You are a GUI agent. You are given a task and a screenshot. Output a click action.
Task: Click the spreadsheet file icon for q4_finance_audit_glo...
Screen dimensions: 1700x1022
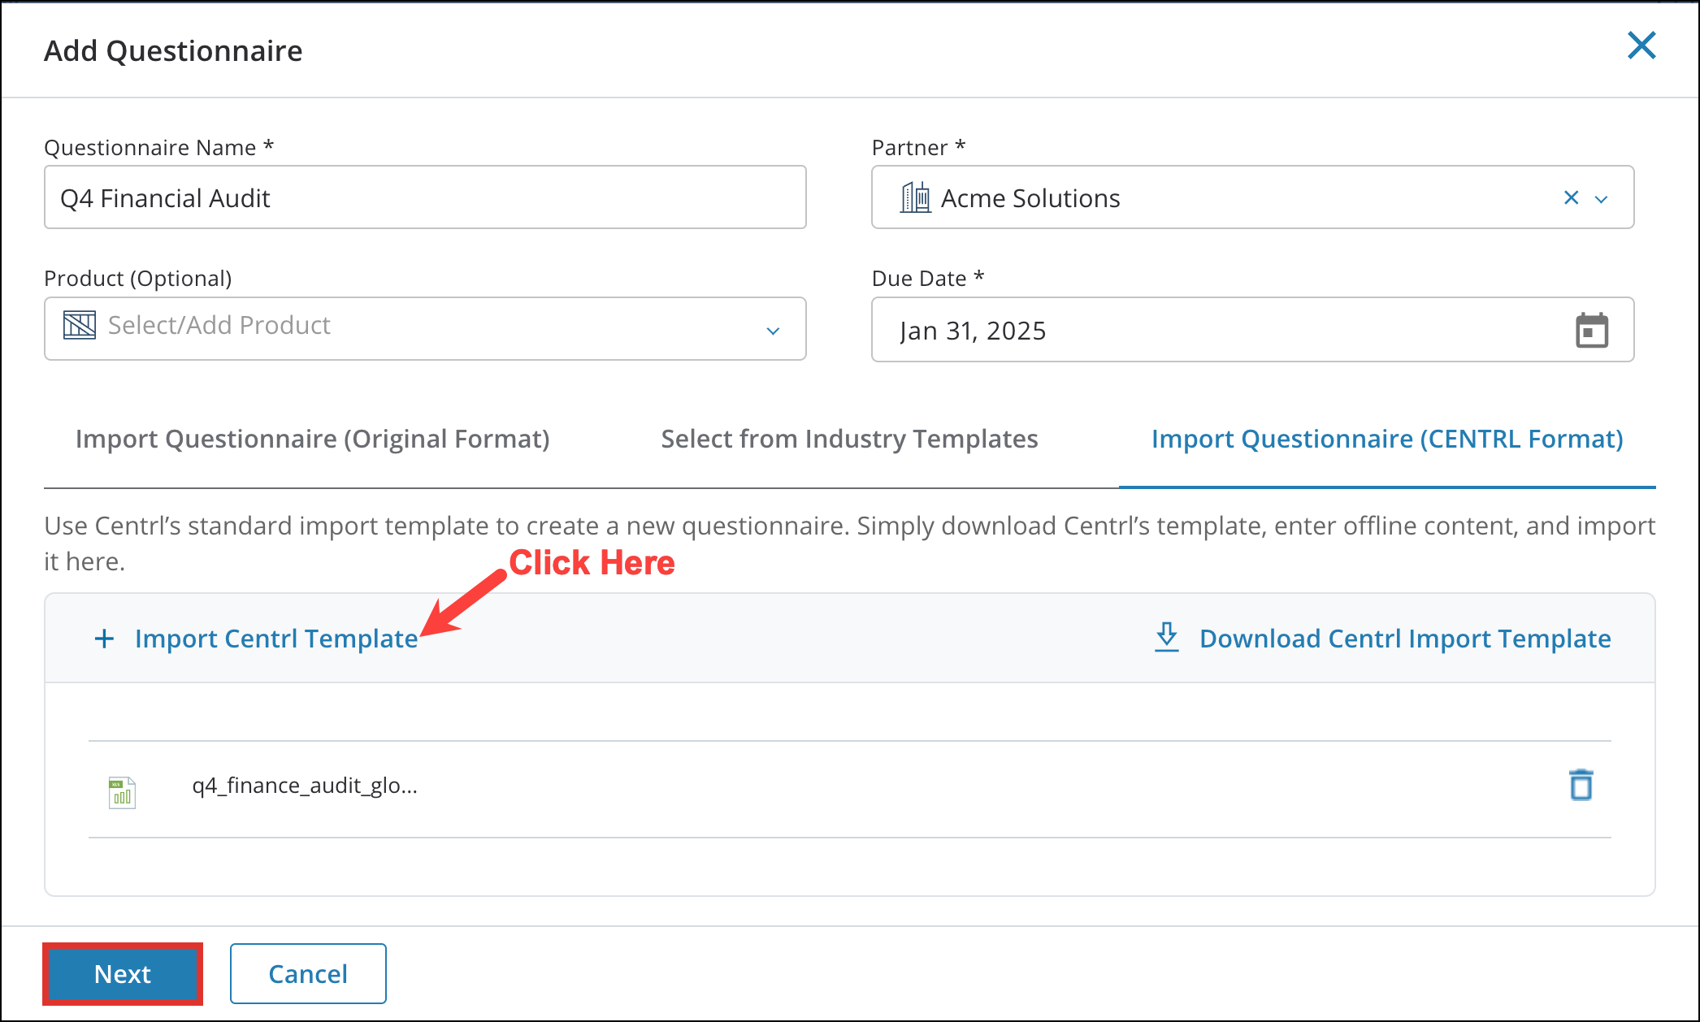pos(121,787)
